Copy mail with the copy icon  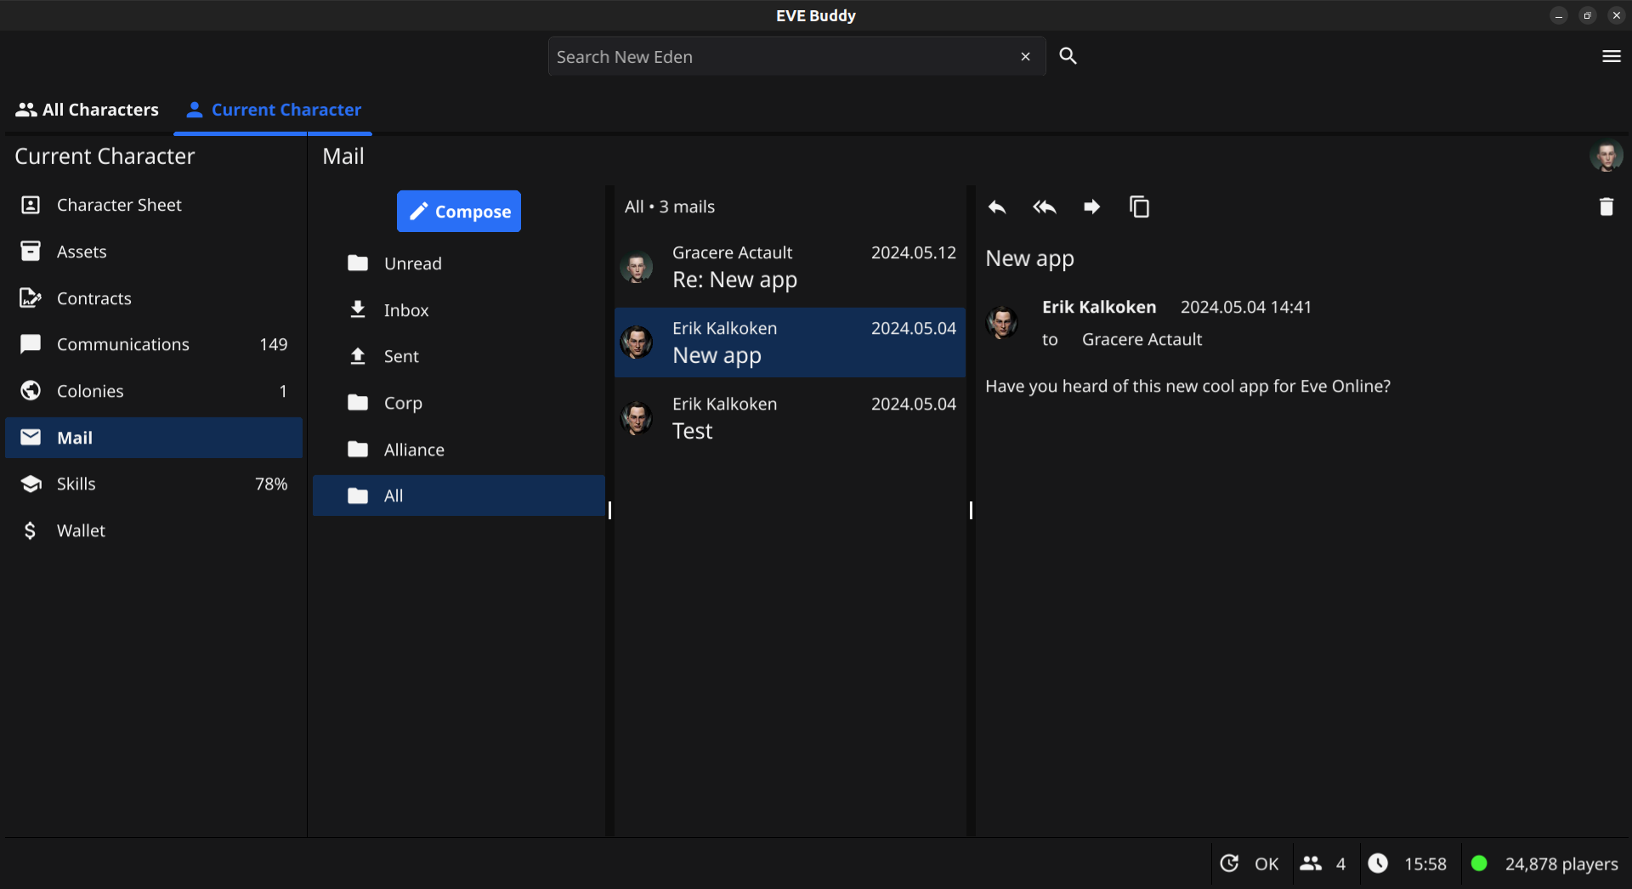click(1140, 207)
